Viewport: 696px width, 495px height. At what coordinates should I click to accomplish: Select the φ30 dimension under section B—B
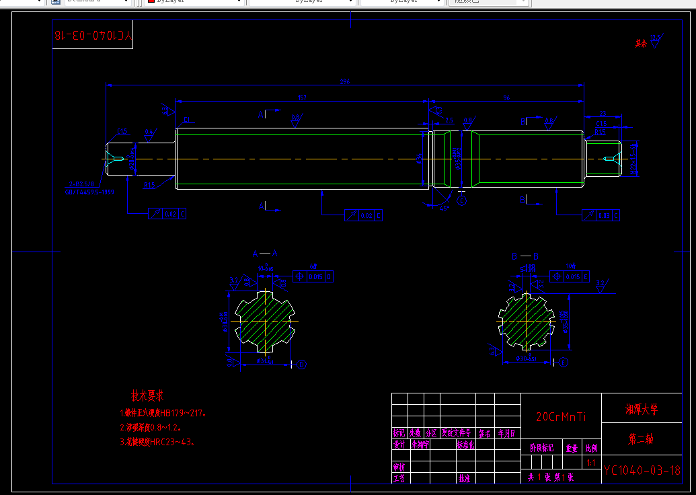[527, 358]
